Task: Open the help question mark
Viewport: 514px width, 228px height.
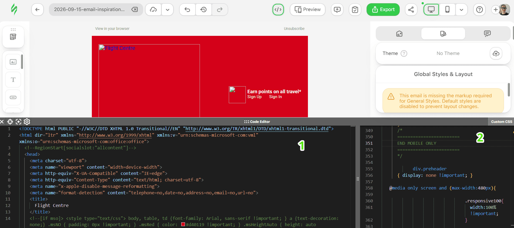Action: pos(479,10)
